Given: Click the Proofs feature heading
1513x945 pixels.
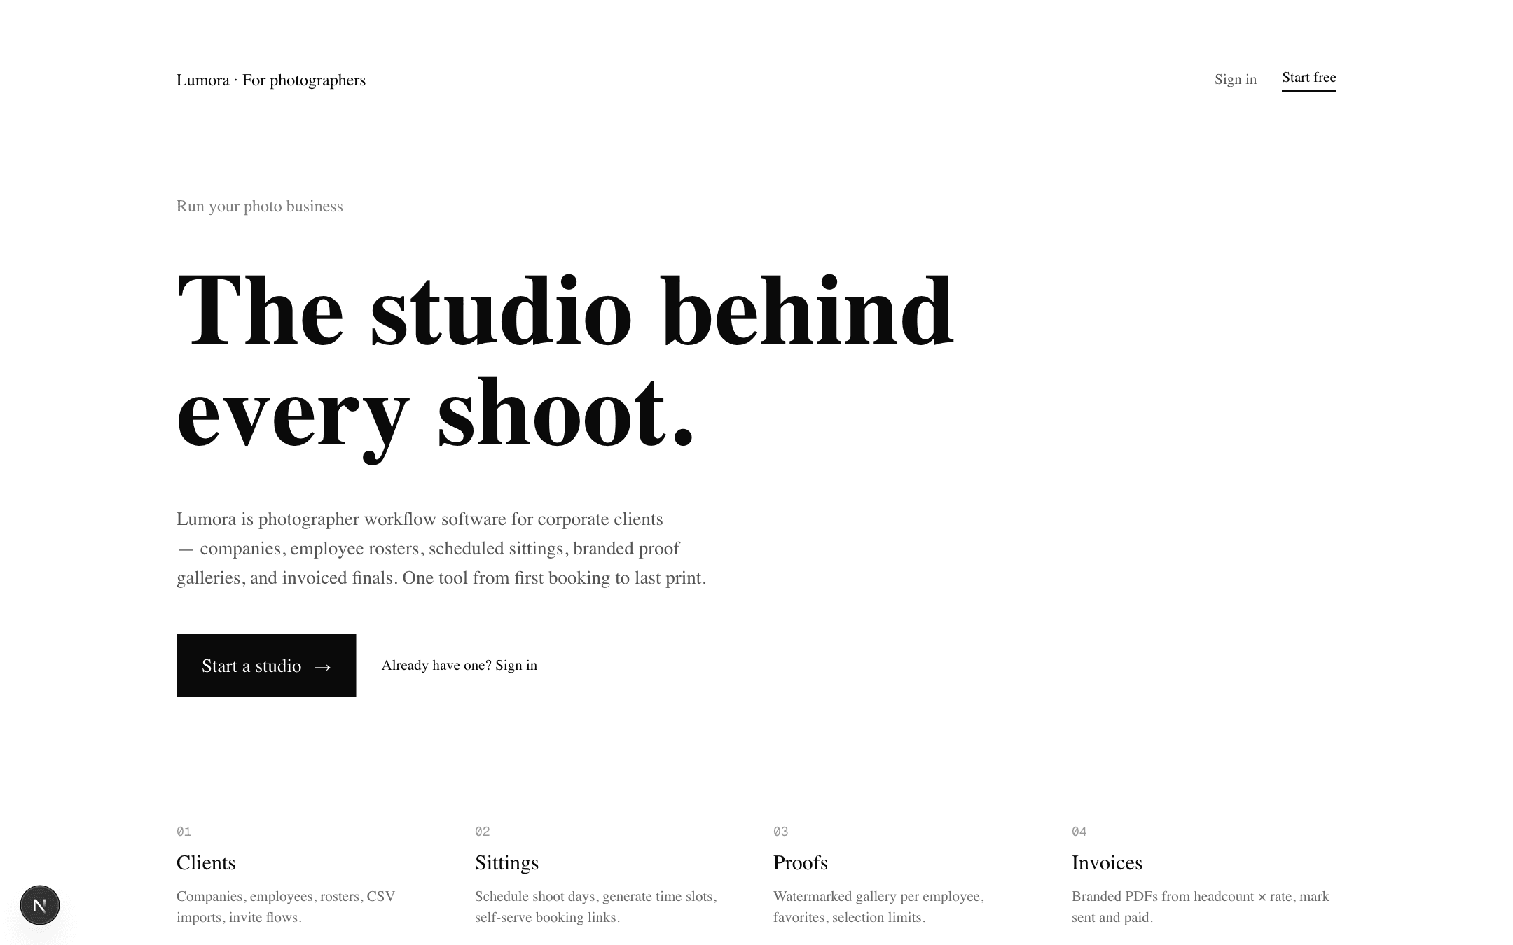Looking at the screenshot, I should (801, 862).
